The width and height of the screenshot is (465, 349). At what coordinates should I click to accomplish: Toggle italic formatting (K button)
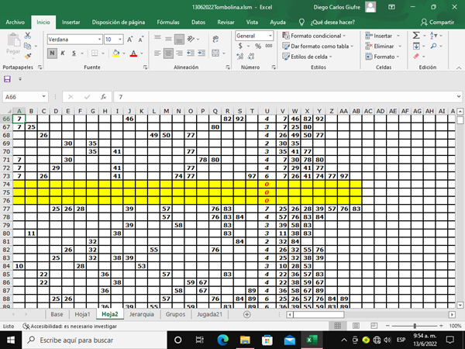tap(63, 54)
